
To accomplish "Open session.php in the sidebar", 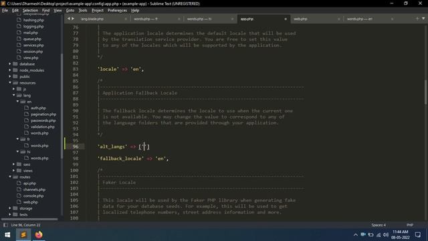I will (33, 52).
